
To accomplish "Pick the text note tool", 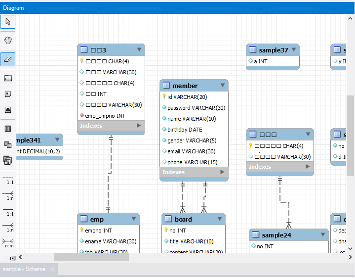I will pyautogui.click(x=8, y=94).
